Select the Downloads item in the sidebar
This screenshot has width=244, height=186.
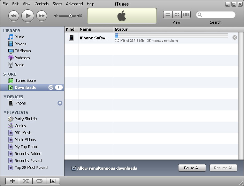point(32,87)
